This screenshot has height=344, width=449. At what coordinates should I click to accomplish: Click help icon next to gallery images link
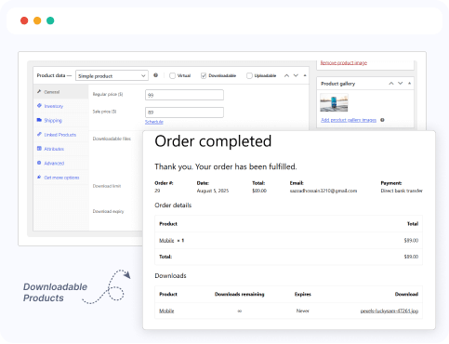[382, 120]
